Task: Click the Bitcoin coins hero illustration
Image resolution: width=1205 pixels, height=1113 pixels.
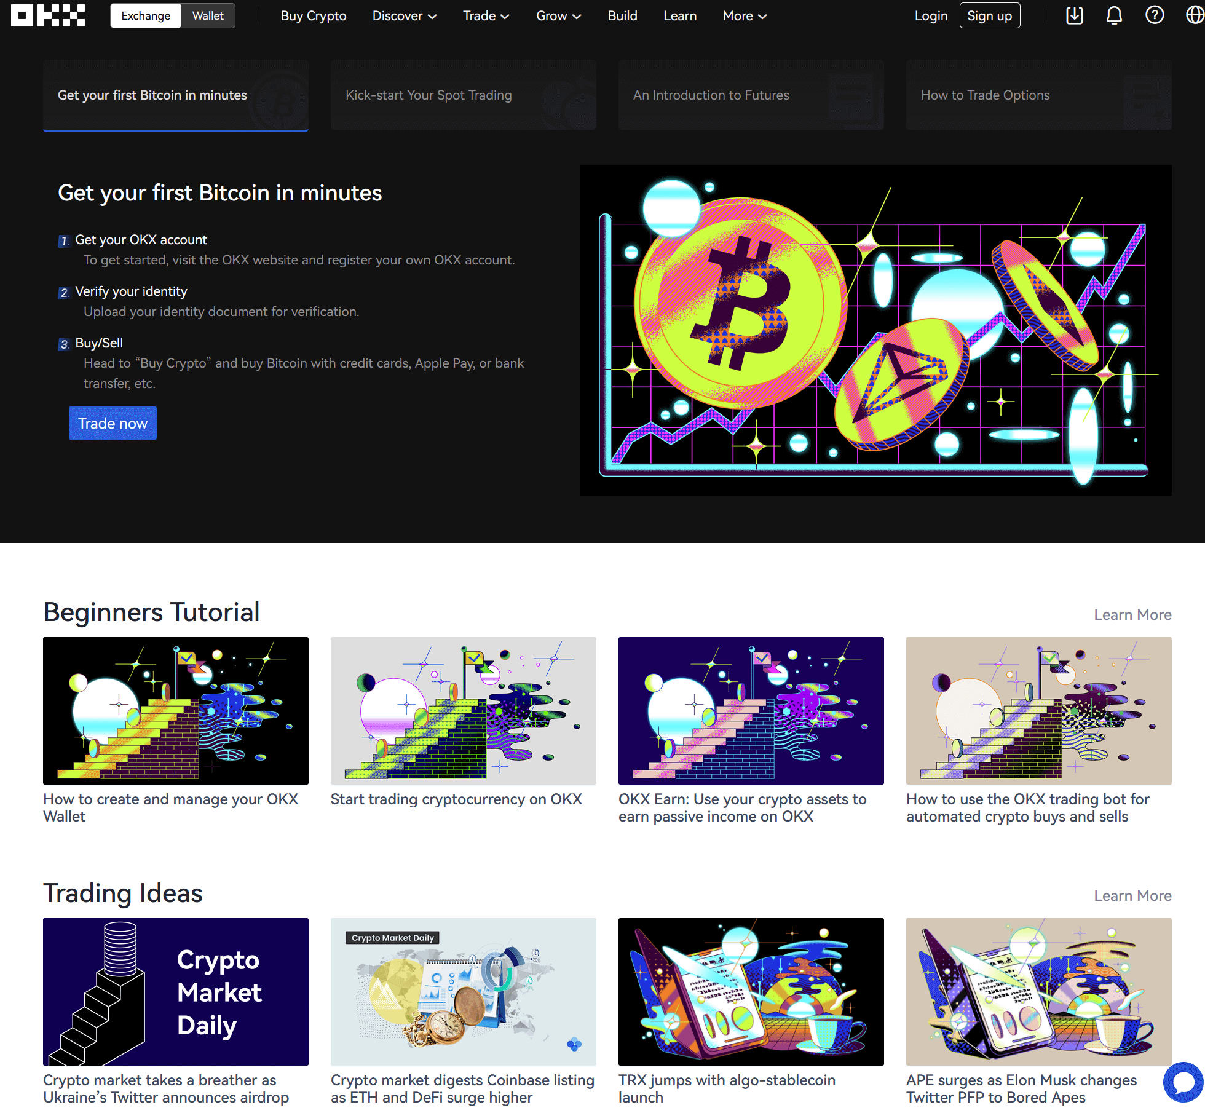Action: pos(875,330)
